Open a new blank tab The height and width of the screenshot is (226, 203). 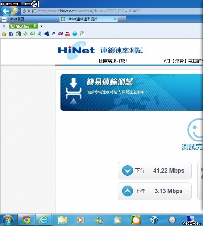[x=122, y=19]
